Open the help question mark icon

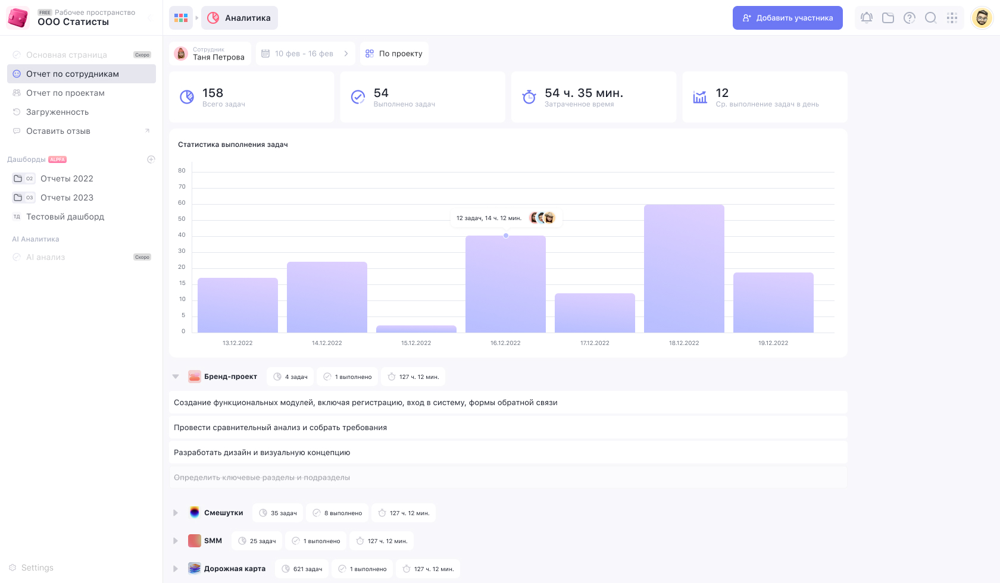point(910,18)
